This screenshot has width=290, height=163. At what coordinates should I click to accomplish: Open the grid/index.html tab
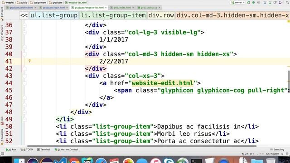122,8
